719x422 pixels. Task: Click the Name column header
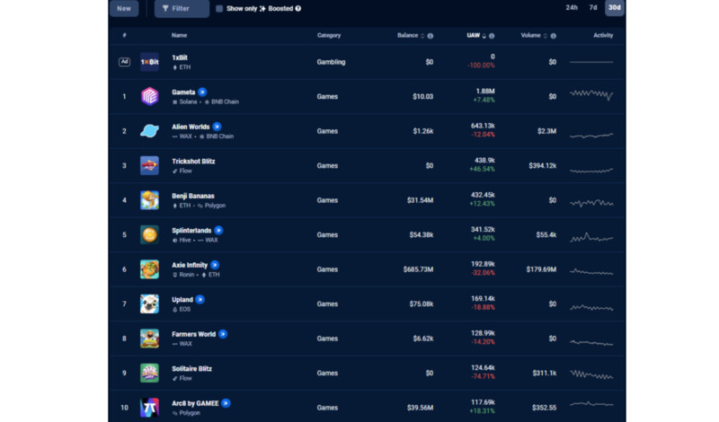(179, 35)
